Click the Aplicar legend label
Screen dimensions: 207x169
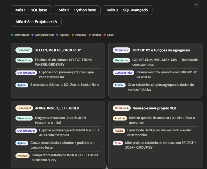(x=65, y=35)
